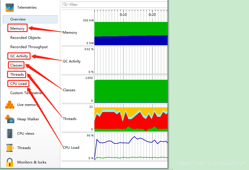Click the Telemetries section icon

point(10,7)
